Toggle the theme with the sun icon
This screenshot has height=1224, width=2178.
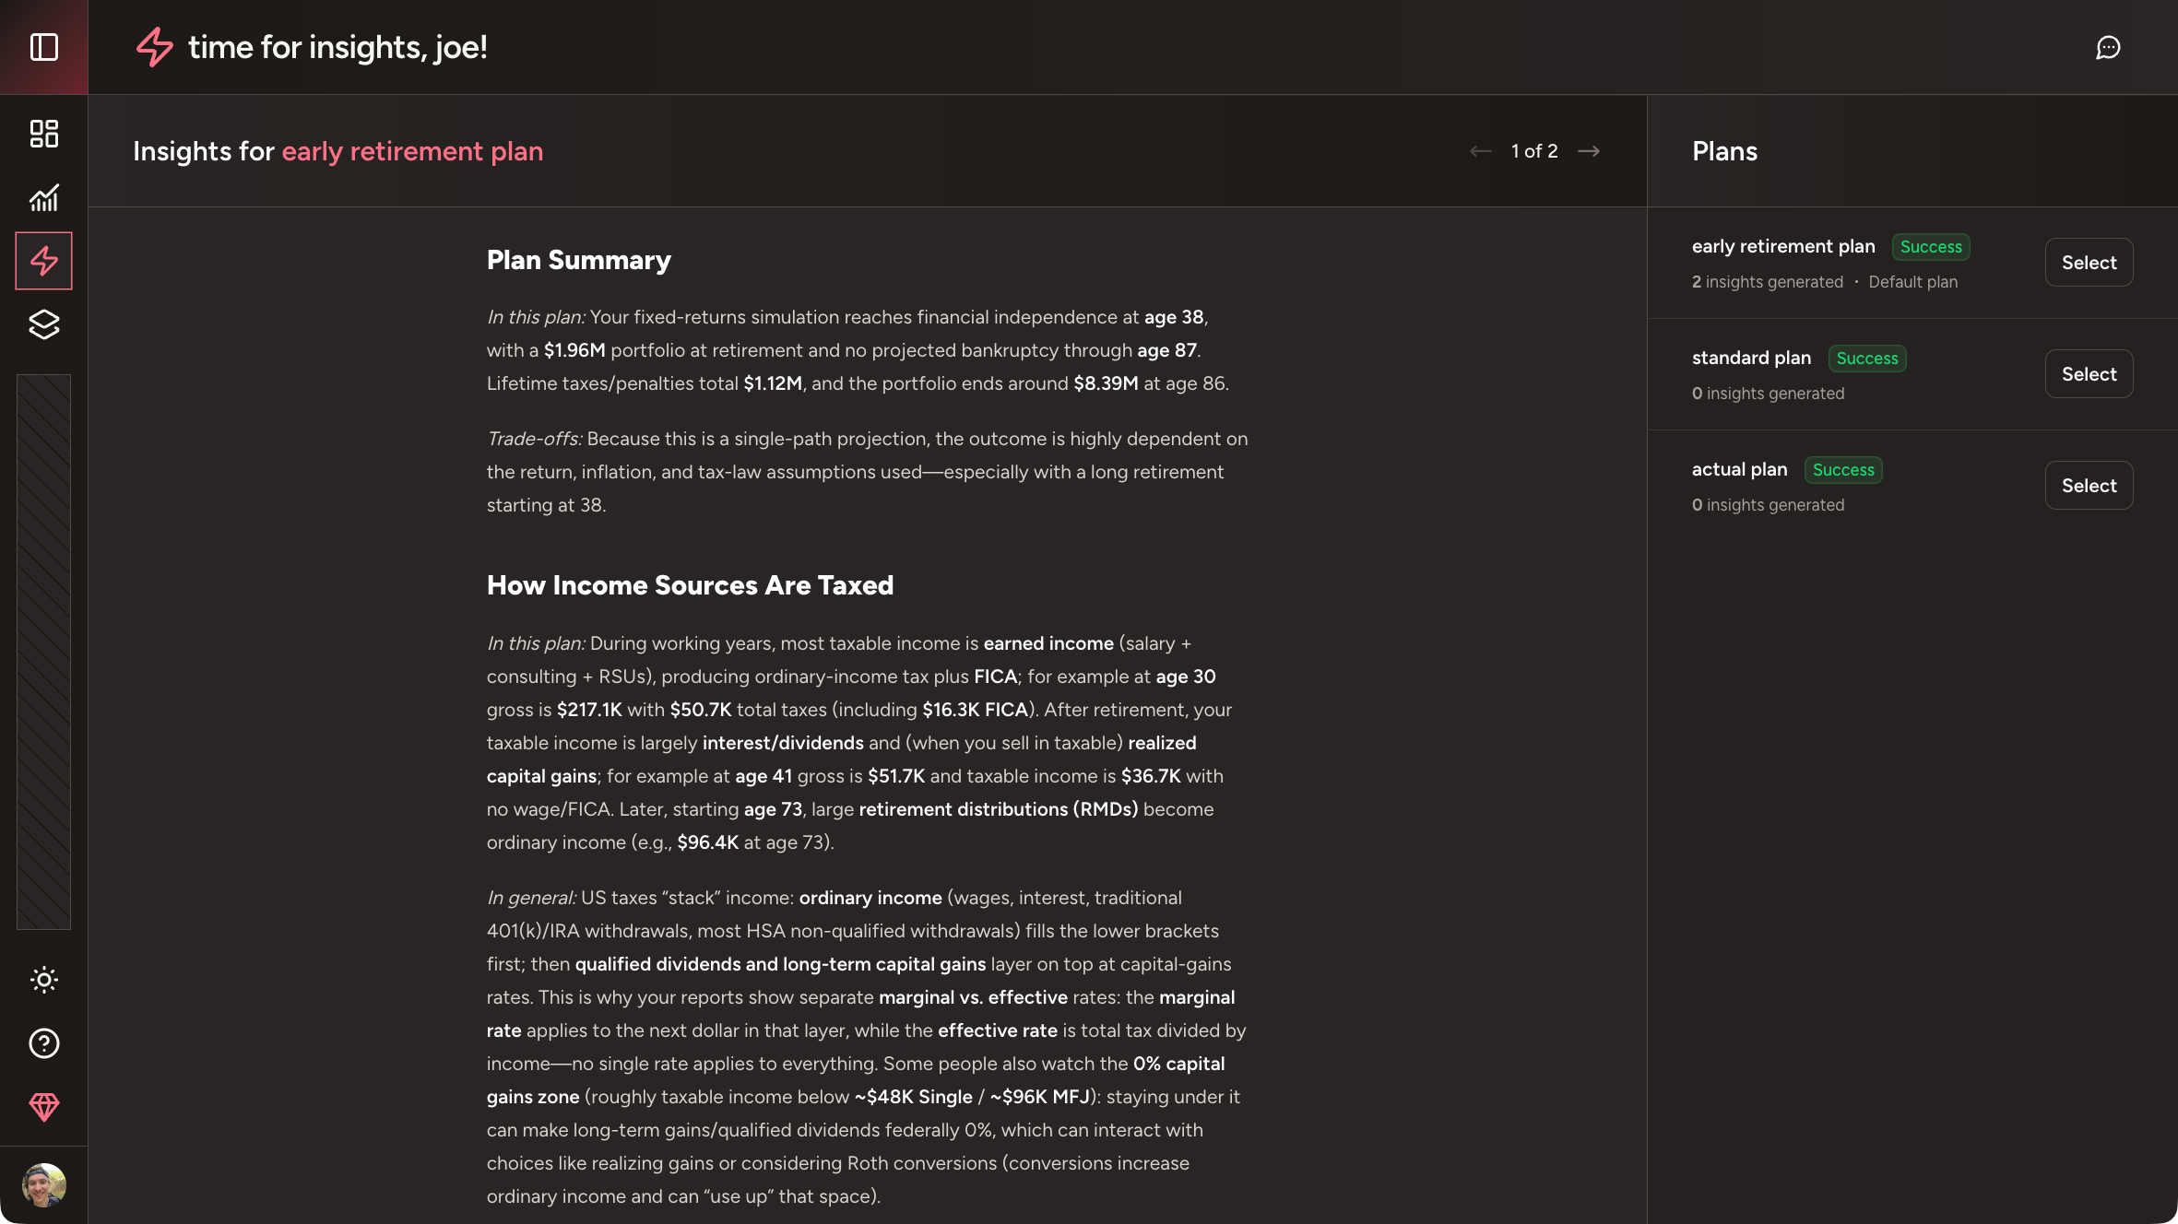click(x=43, y=980)
